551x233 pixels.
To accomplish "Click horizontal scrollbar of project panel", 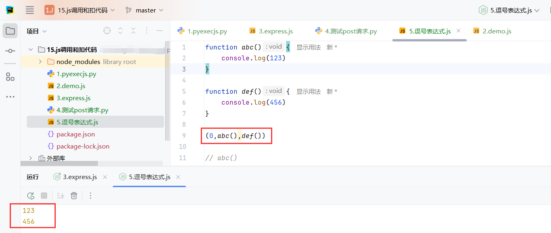I will [x=59, y=163].
